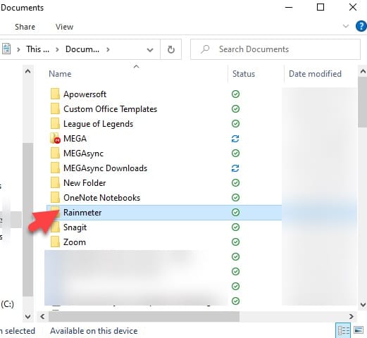Open the blue Help question mark icon
Viewport: 367px width, 338px height.
361,26
